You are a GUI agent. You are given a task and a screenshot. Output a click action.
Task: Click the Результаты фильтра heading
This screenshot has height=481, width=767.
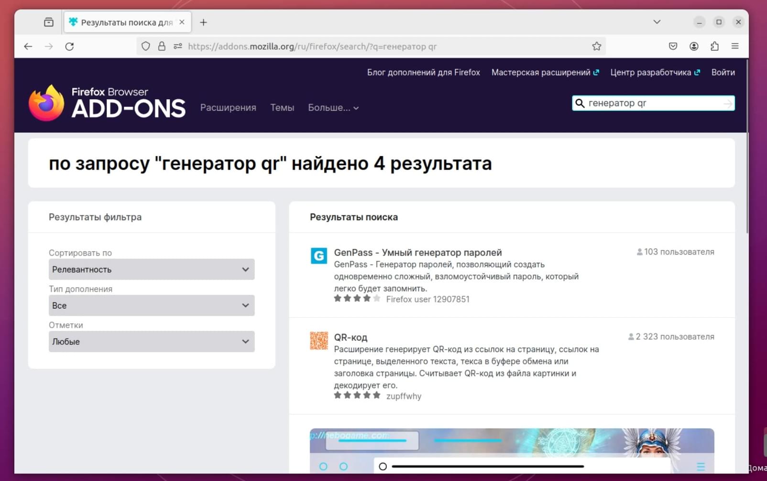(95, 217)
